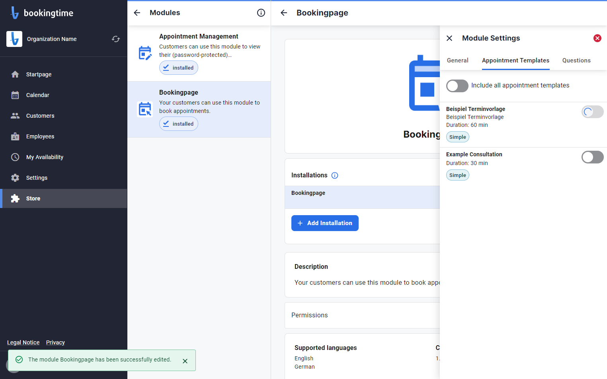The height and width of the screenshot is (379, 607).
Task: Click the Store puzzle piece icon
Action: (15, 198)
